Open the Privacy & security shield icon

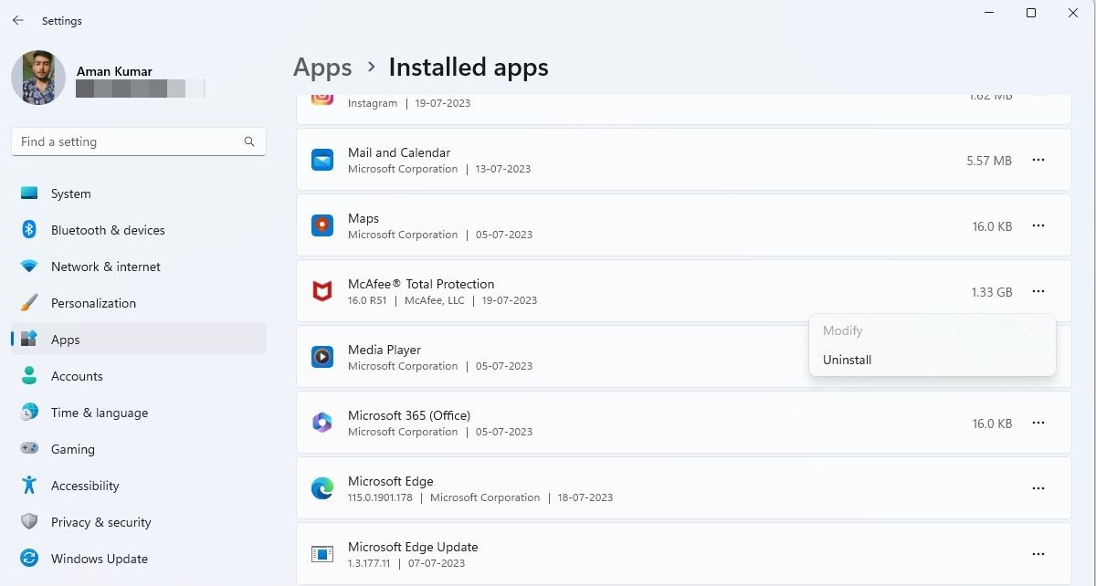pyautogui.click(x=29, y=522)
